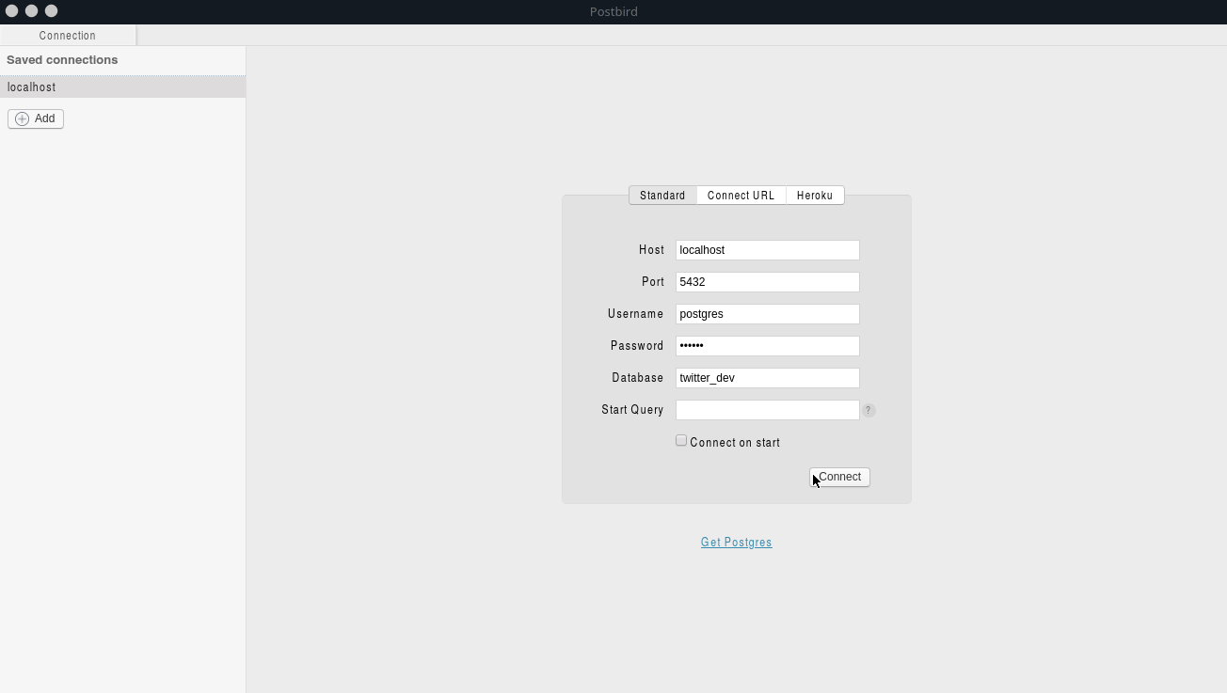Viewport: 1227px width, 693px height.
Task: Click the Saved connections header
Action: (62, 59)
